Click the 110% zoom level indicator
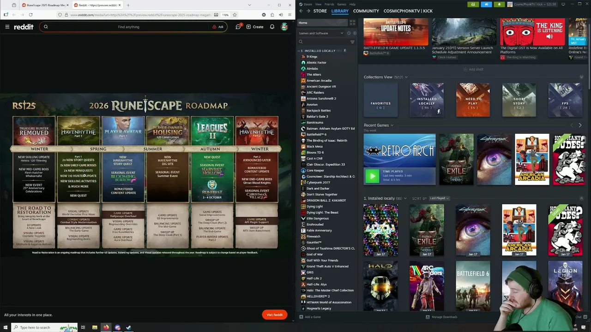This screenshot has width=591, height=332. (225, 15)
